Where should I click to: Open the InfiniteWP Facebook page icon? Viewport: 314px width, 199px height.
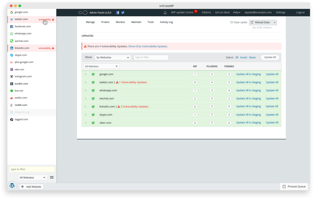coord(118,13)
